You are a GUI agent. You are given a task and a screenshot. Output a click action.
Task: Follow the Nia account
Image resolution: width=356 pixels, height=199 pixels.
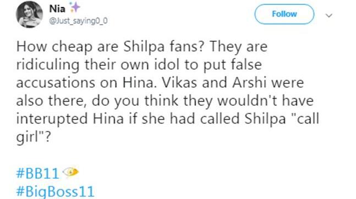pos(284,14)
